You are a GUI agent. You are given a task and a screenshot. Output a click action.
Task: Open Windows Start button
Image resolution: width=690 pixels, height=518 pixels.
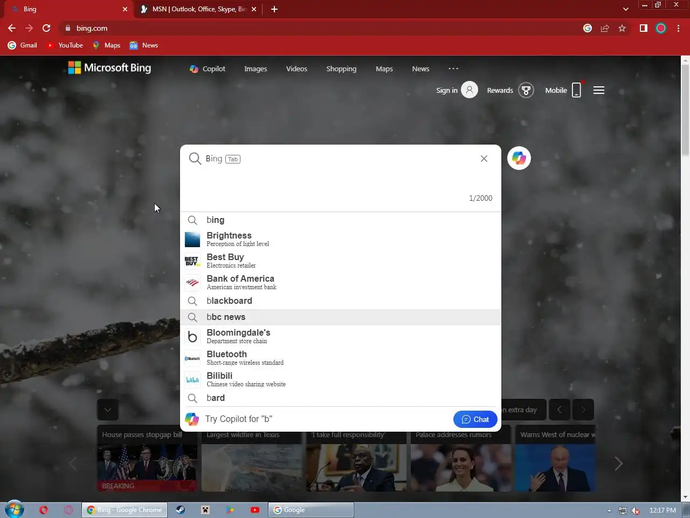(x=14, y=509)
